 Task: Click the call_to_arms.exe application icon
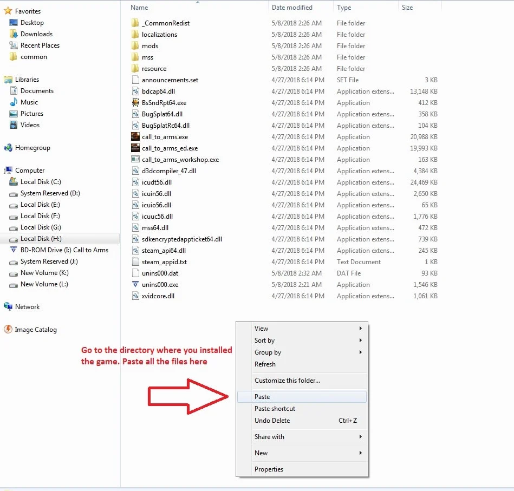click(x=135, y=137)
